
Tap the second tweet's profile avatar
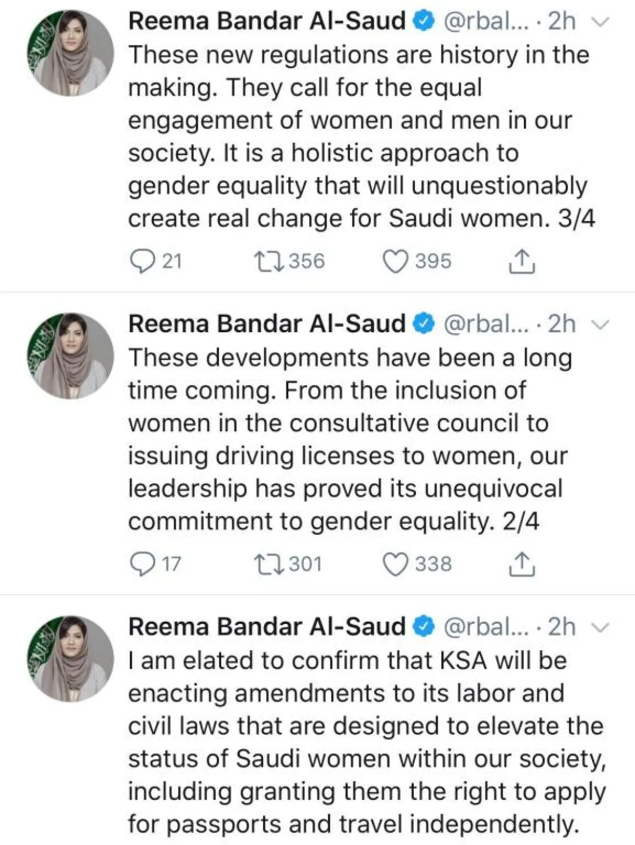71,356
